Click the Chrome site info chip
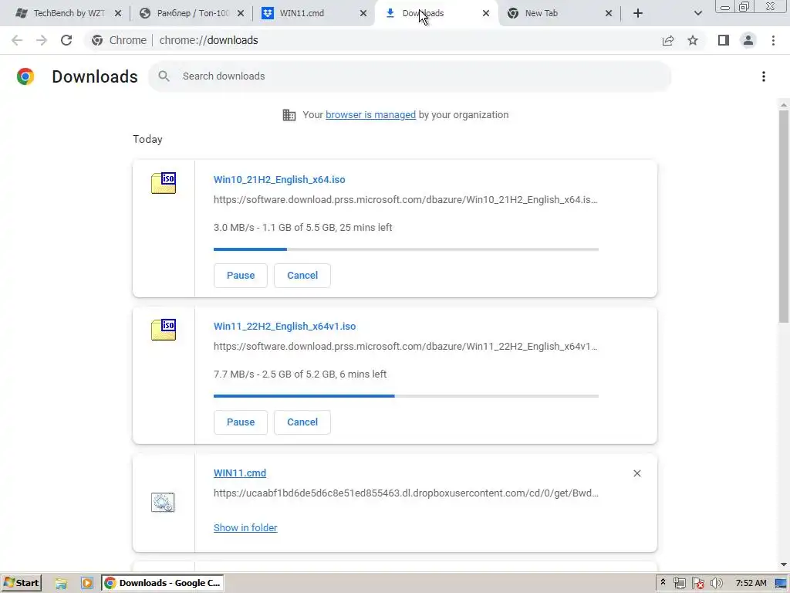790x593 pixels. point(119,40)
